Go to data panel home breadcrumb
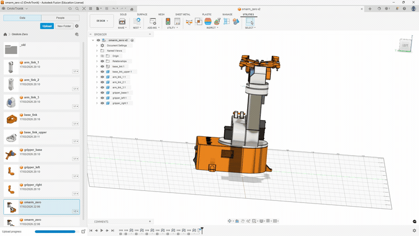The image size is (419, 236). 5,34
